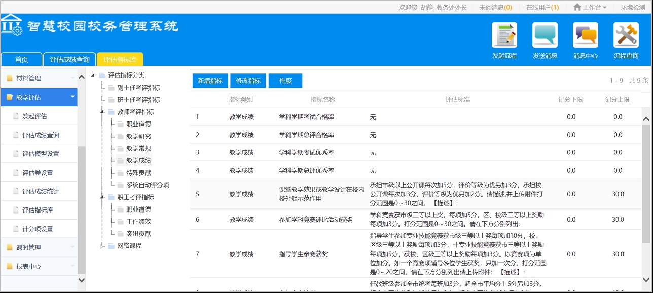The width and height of the screenshot is (653, 293).
Task: Collapse the 教学评估 sidebar section
Action: click(x=72, y=97)
